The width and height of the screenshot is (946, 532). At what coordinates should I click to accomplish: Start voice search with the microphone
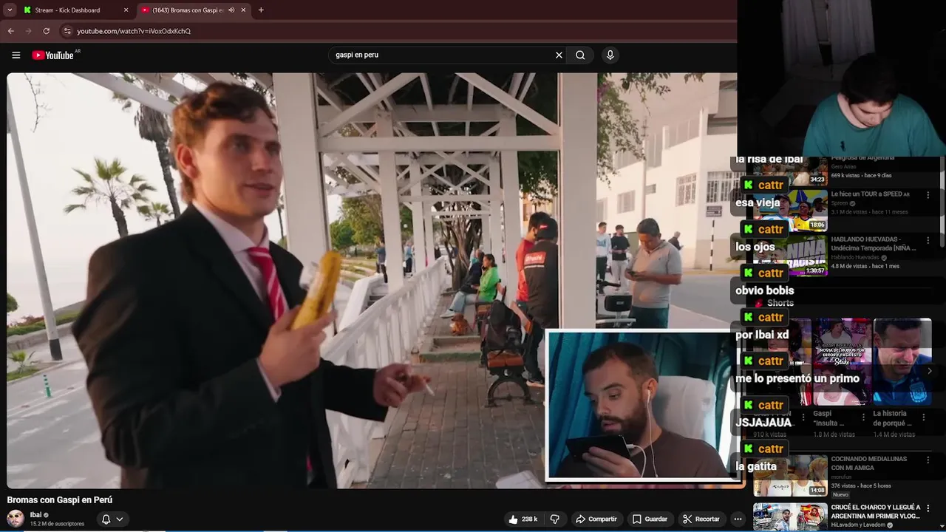[610, 55]
